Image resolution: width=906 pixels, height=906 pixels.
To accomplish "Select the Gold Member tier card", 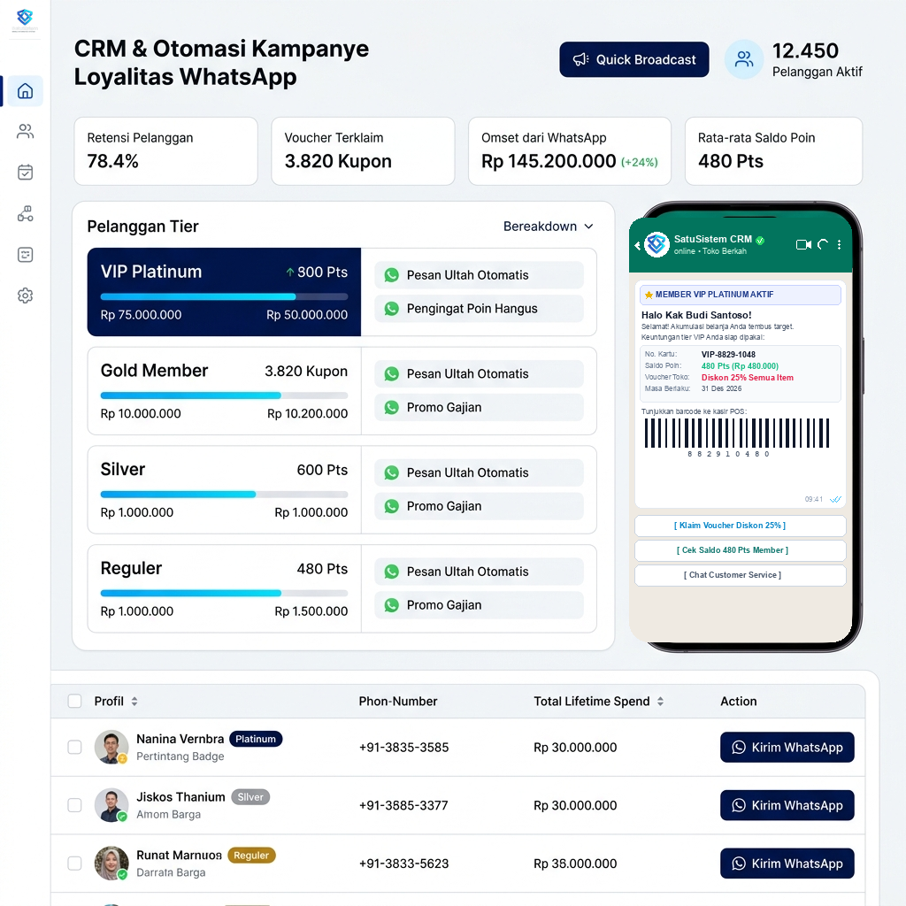I will pyautogui.click(x=224, y=390).
